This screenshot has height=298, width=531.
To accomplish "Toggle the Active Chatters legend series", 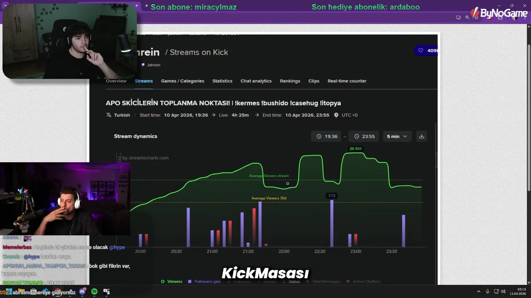I will coord(363,281).
